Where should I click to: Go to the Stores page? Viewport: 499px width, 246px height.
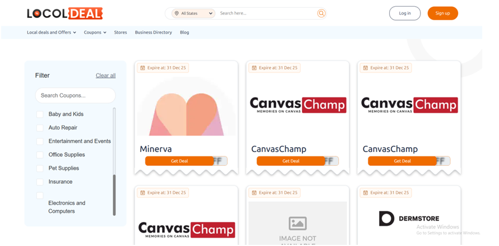[121, 33]
